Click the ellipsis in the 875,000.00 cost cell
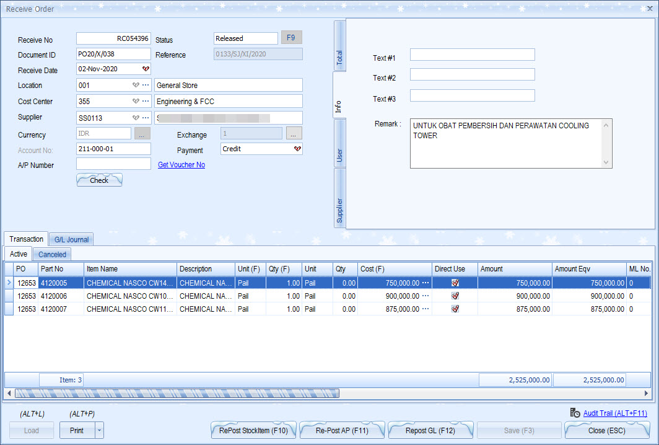The height and width of the screenshot is (445, 659). 426,309
